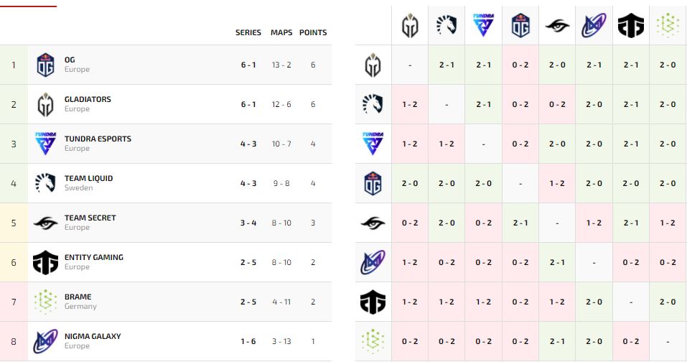This screenshot has height=362, width=687.
Task: Select the Team Liquid logo in the matrix header row
Action: 446,26
